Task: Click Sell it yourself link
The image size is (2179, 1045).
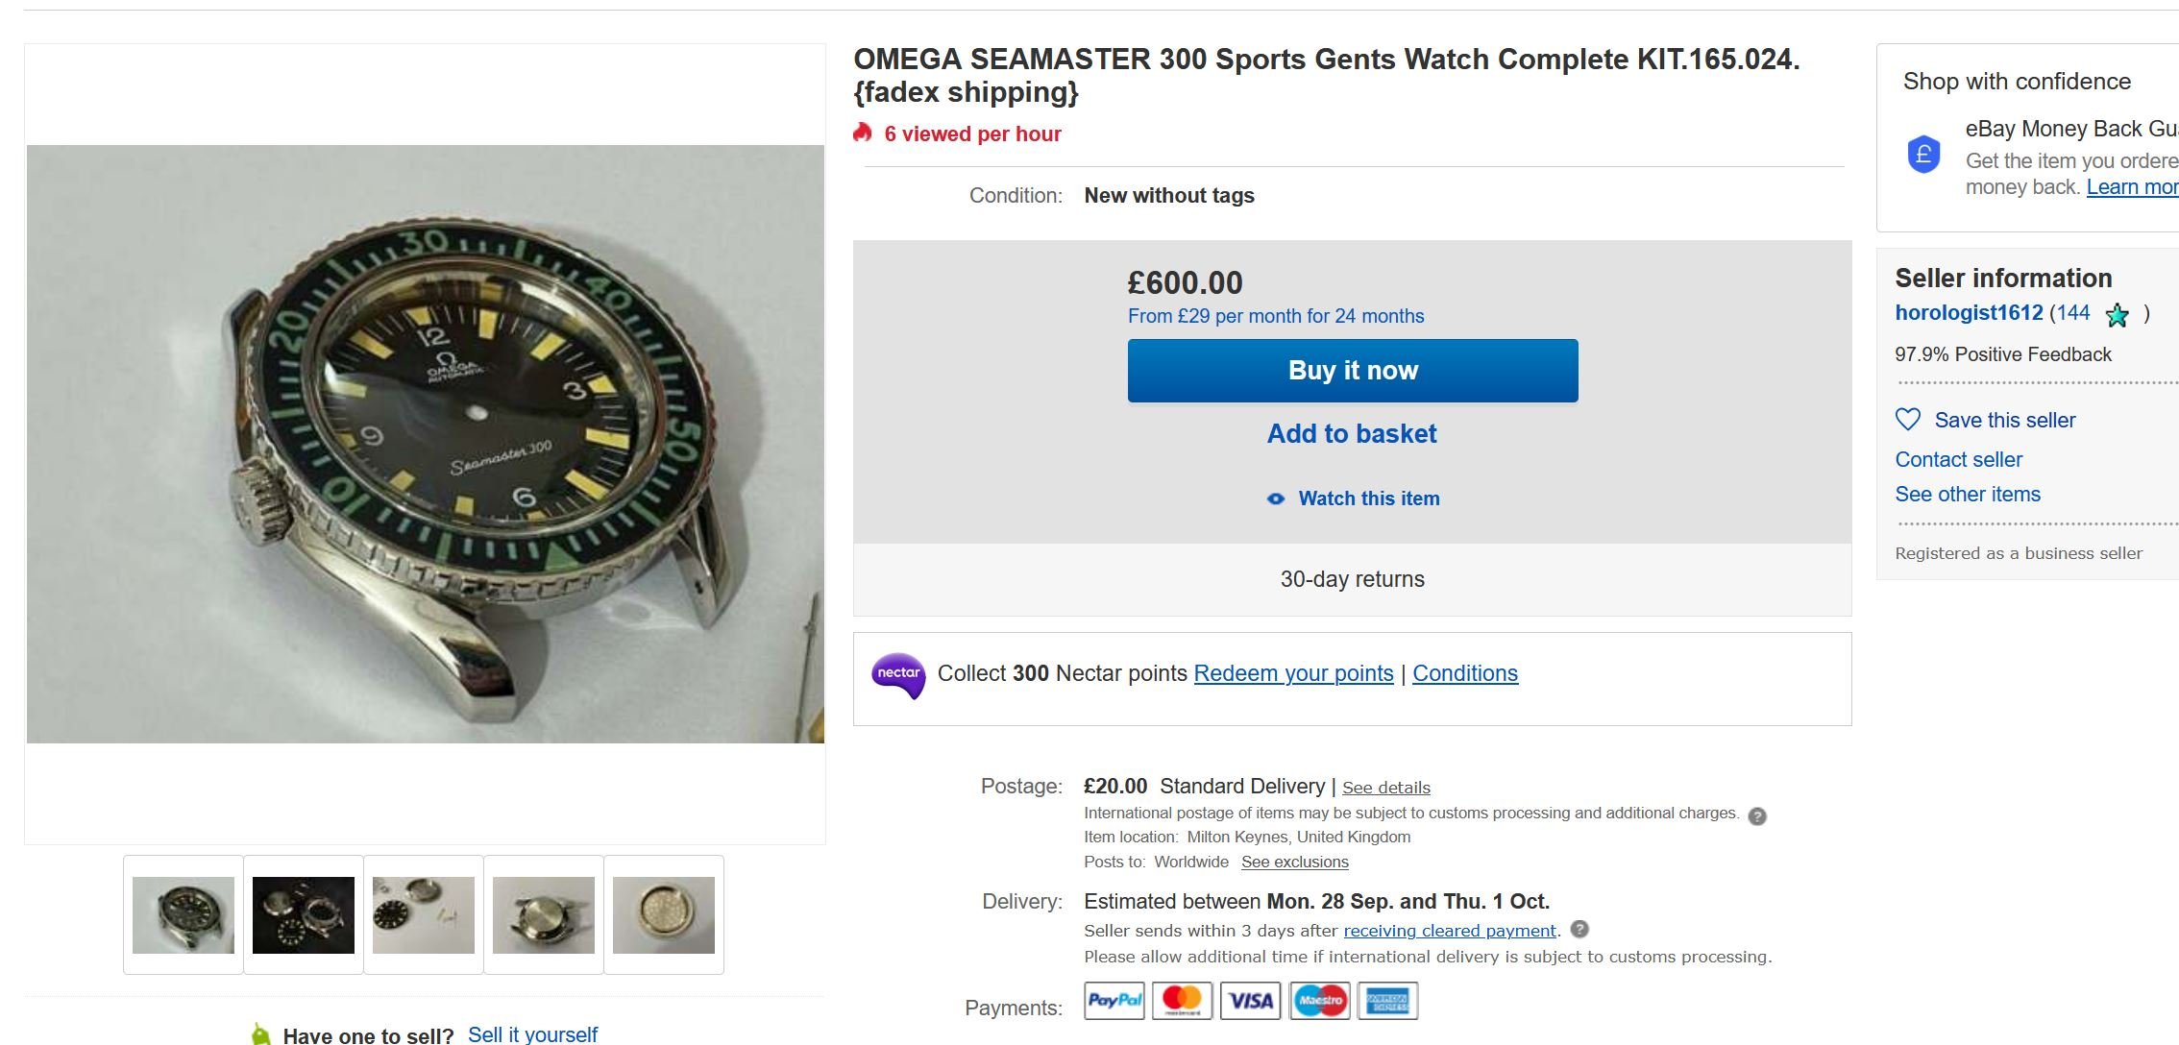Action: pos(532,1034)
